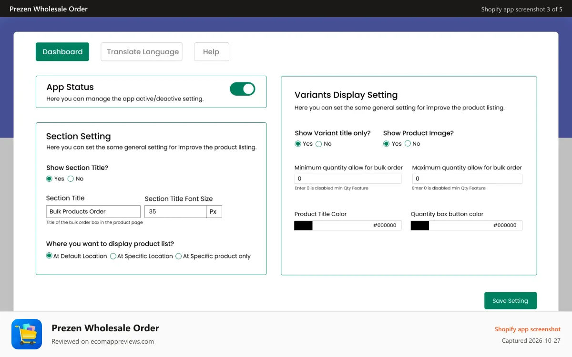Viewport: 572px width, 357px height.
Task: Click the Variants Display Setting heading
Action: point(346,95)
